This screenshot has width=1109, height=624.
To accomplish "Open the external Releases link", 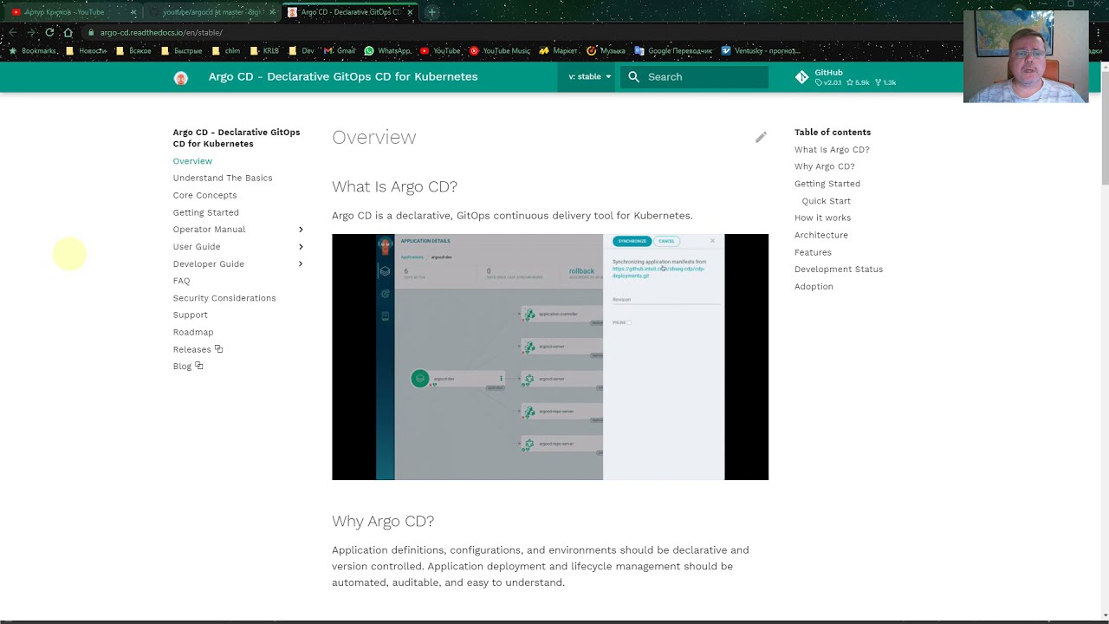I will (198, 349).
